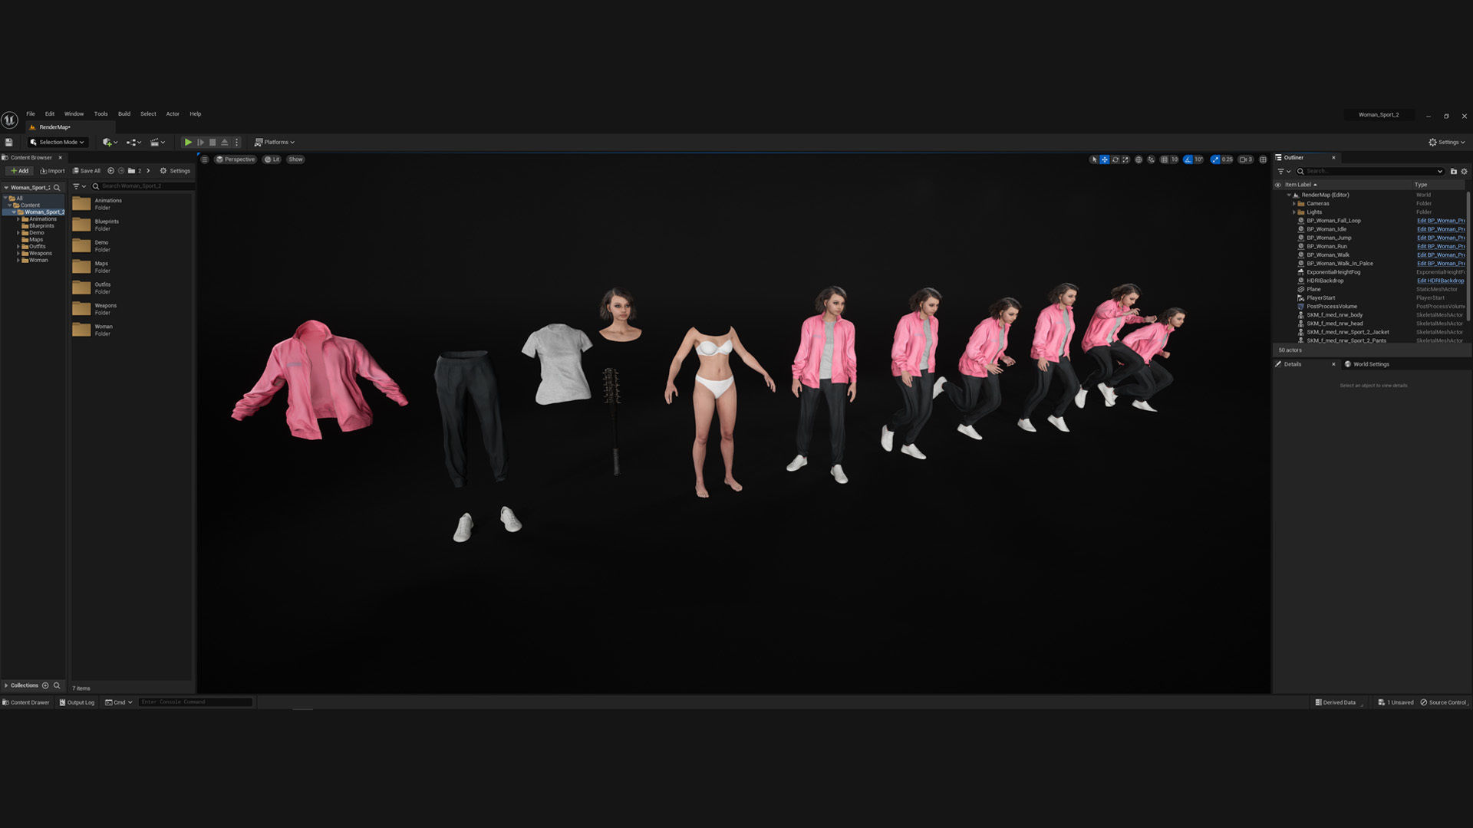
Task: Change the camera speed setting 3
Action: point(1246,159)
